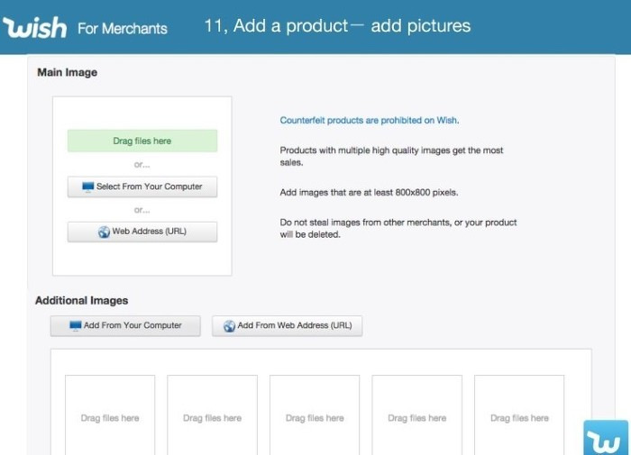
Task: Select From Your Computer for main image
Action: point(142,187)
